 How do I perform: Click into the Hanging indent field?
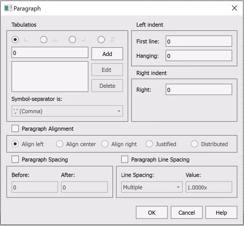(x=199, y=55)
